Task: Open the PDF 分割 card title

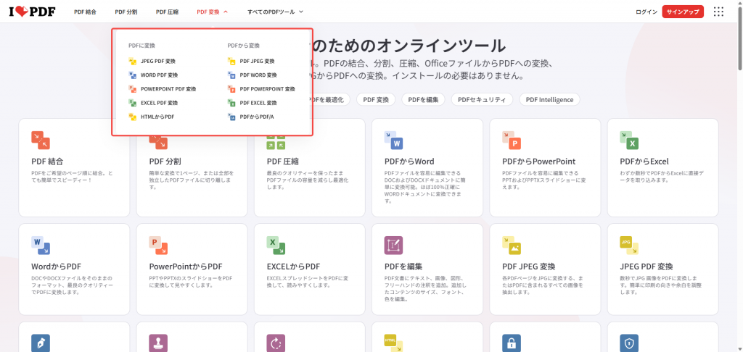Action: (x=165, y=162)
